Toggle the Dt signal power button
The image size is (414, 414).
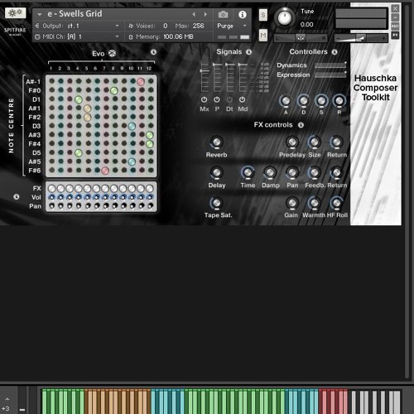229,99
